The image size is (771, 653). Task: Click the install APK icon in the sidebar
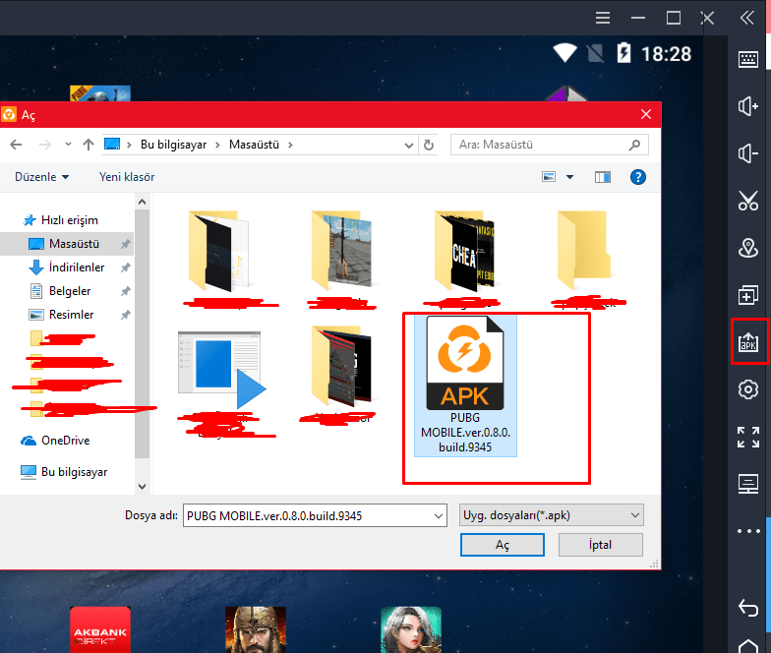[x=747, y=342]
